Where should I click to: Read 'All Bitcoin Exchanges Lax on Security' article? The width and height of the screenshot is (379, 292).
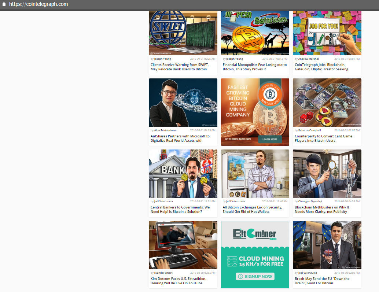tap(252, 210)
